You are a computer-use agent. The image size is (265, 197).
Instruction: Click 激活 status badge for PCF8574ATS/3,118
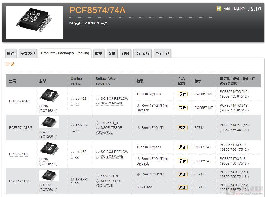(x=183, y=128)
